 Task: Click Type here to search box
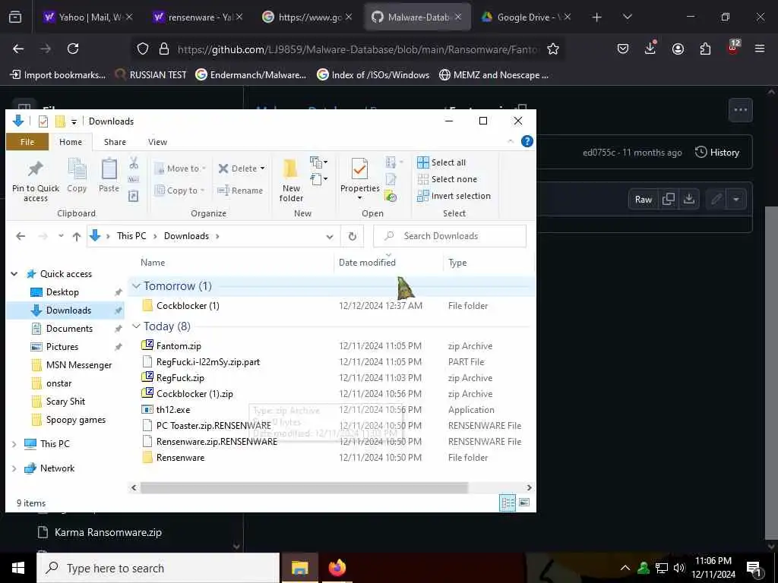point(158,568)
